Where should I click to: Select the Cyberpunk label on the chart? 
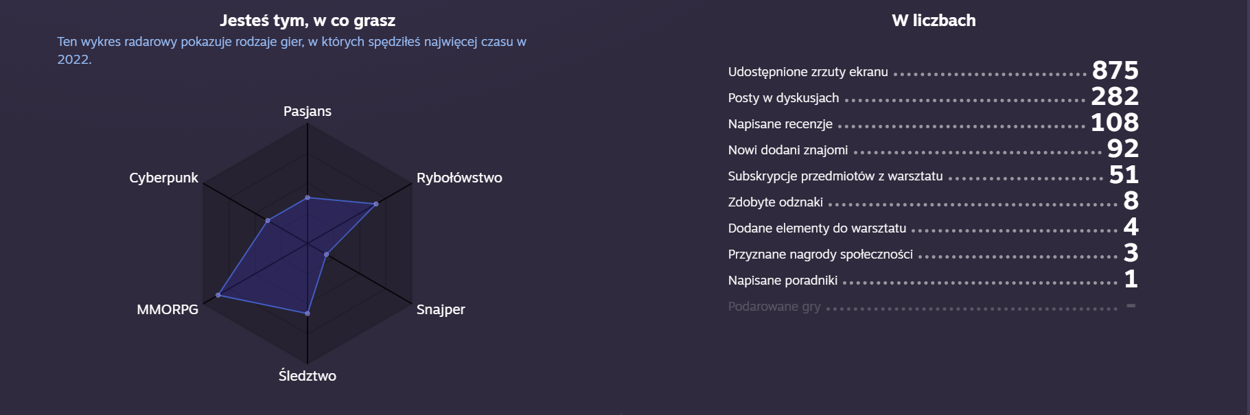(163, 178)
